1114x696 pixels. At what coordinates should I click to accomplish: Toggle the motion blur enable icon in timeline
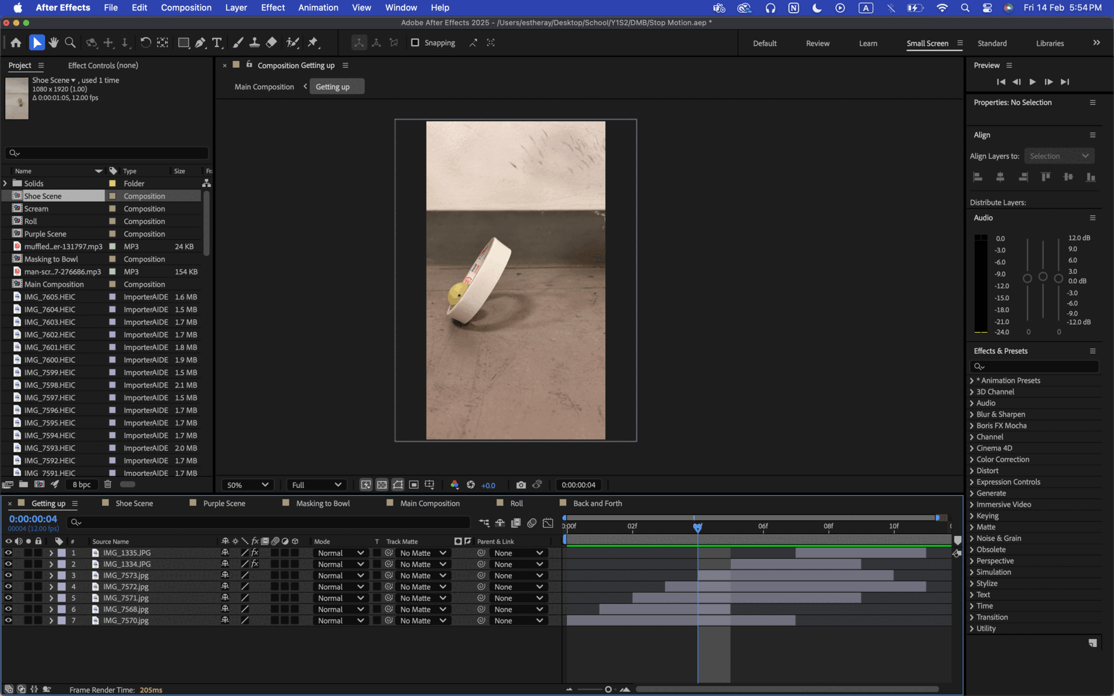pos(531,523)
